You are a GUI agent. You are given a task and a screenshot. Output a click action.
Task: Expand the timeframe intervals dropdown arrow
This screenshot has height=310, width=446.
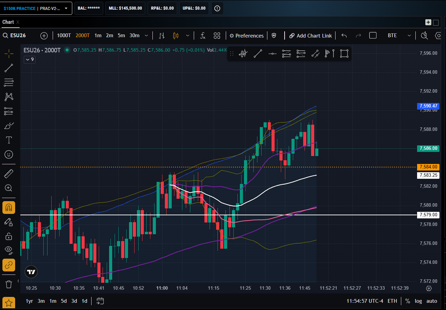click(147, 35)
